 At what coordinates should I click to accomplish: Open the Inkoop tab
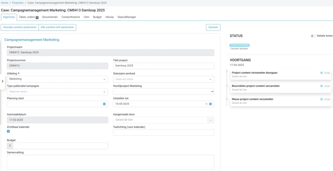tap(110, 17)
